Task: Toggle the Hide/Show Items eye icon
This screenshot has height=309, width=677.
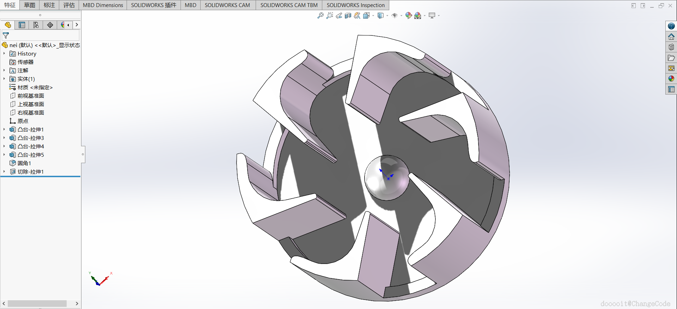Action: point(395,15)
